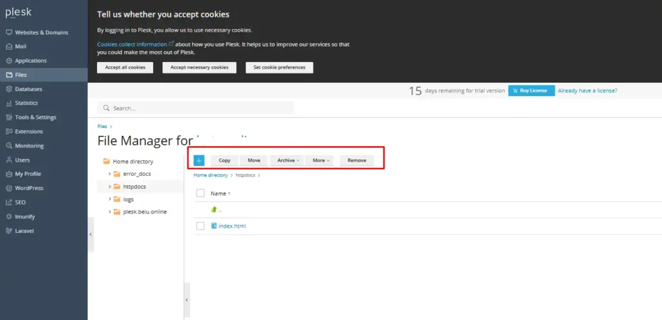The width and height of the screenshot is (662, 320).
Task: Expand the plesk.beiu.online folder chevron
Action: pos(110,211)
